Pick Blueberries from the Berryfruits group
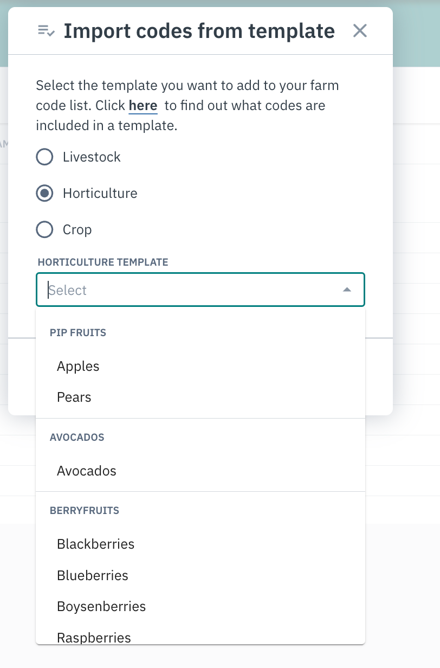This screenshot has width=440, height=668. pos(92,575)
